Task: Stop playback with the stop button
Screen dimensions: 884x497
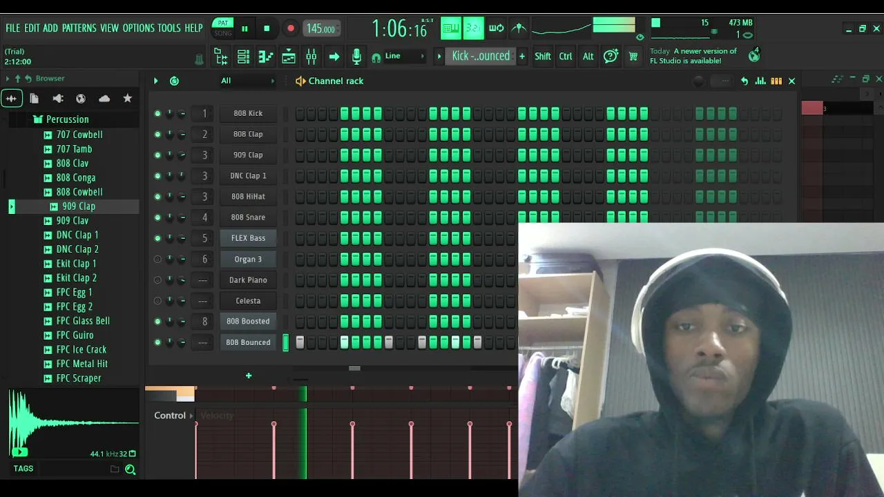Action: tap(267, 28)
